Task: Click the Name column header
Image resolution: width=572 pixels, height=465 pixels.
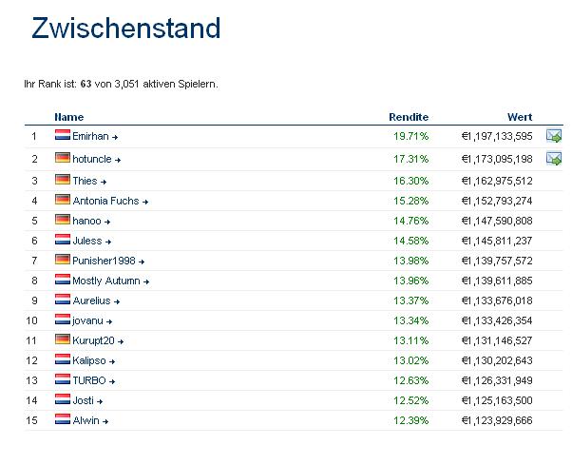Action: point(69,117)
